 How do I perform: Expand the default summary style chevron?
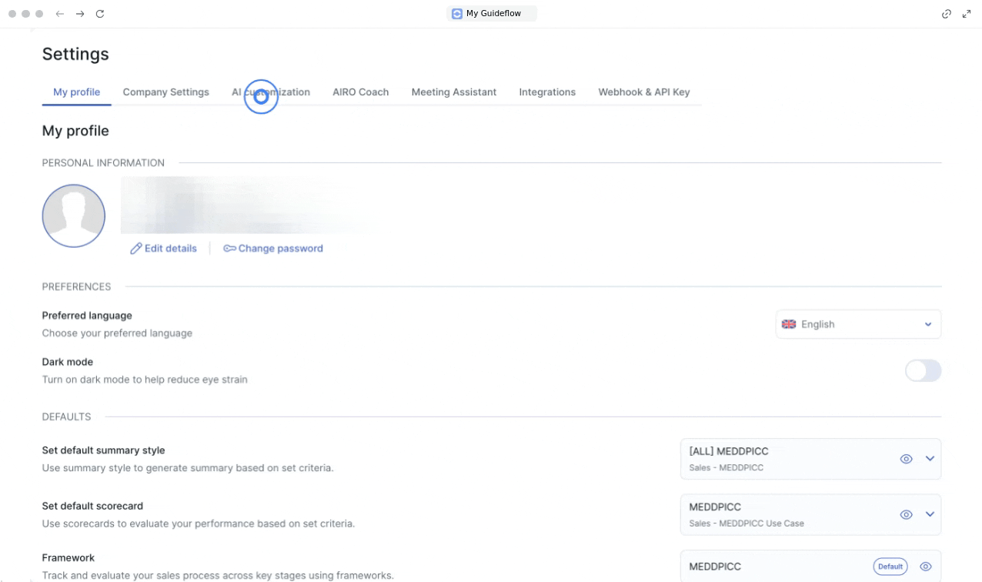pyautogui.click(x=930, y=459)
